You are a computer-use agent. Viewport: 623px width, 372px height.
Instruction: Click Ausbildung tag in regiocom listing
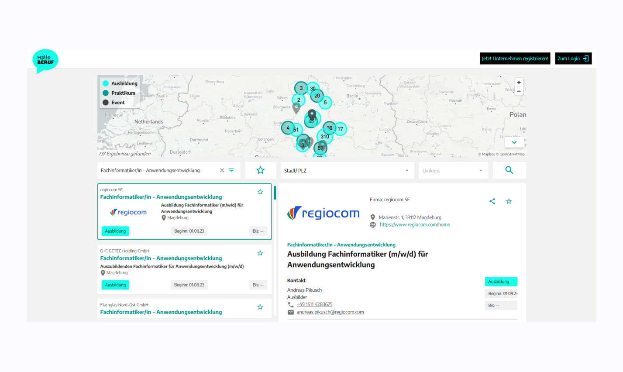[x=115, y=231]
